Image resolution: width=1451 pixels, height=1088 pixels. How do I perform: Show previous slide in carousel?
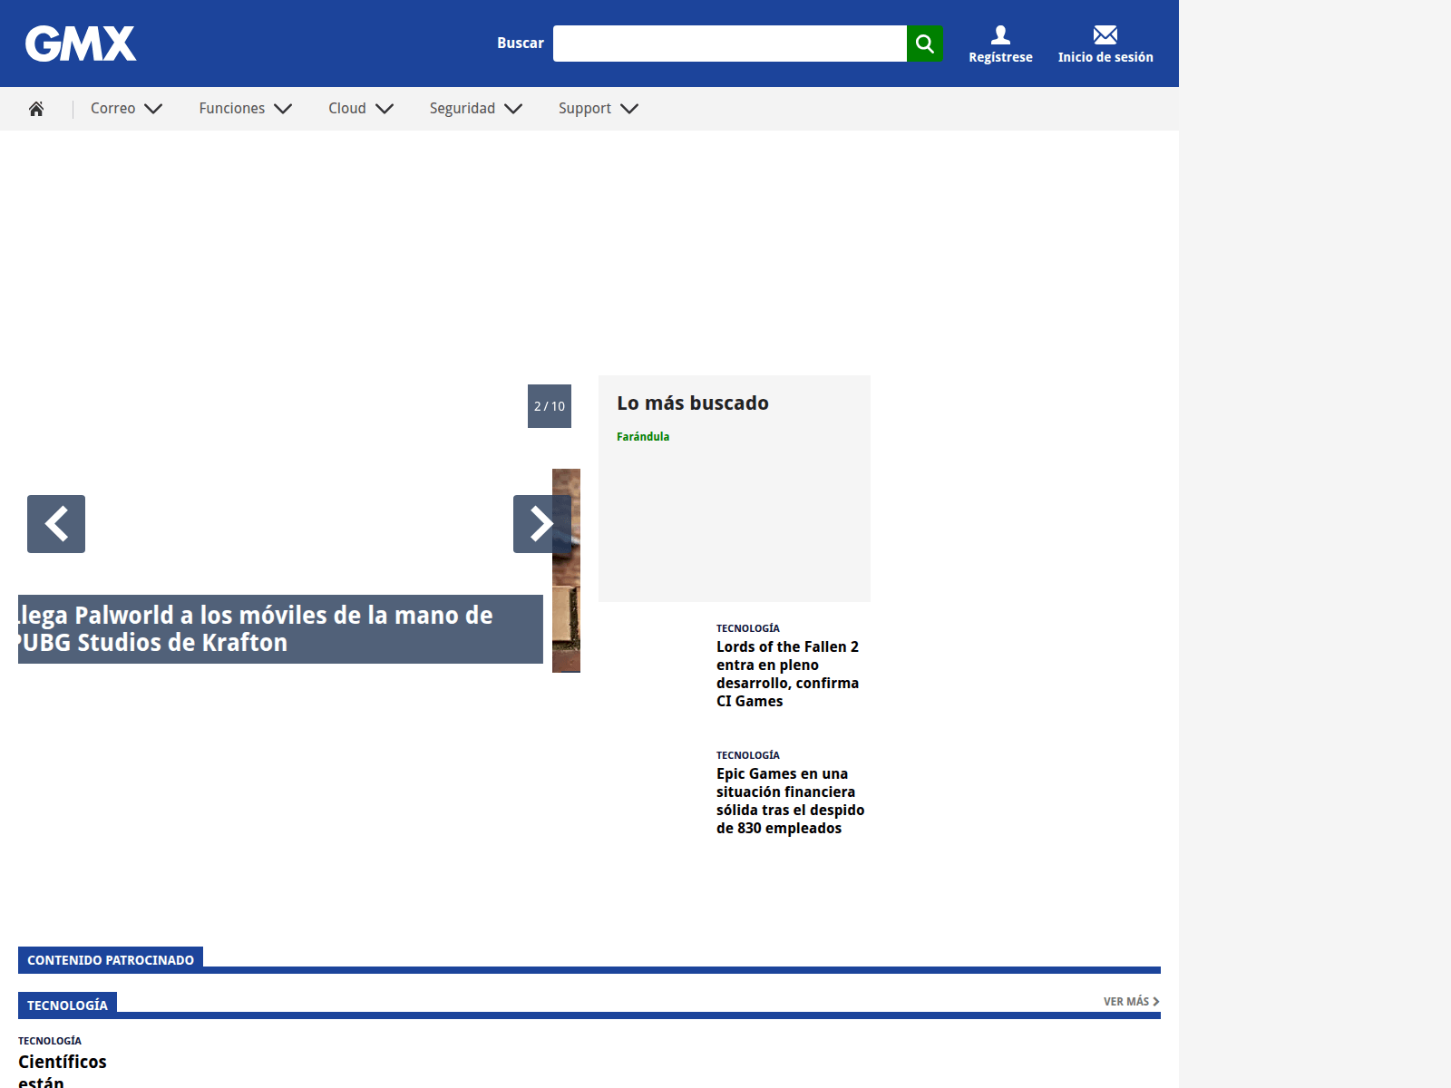[56, 524]
